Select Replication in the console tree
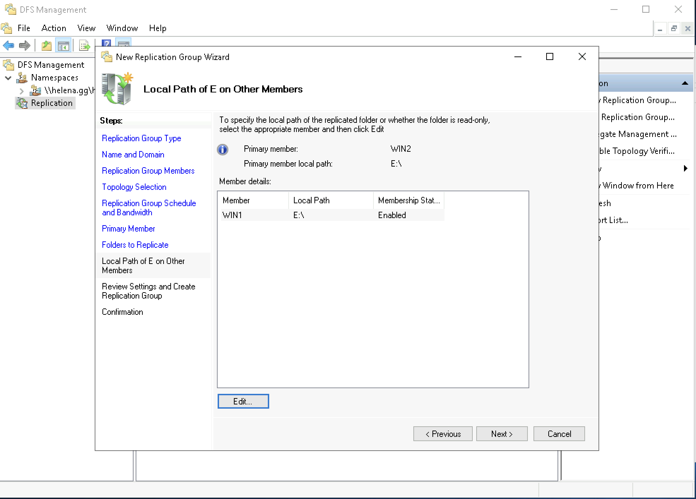Viewport: 696px width, 499px height. tap(52, 103)
